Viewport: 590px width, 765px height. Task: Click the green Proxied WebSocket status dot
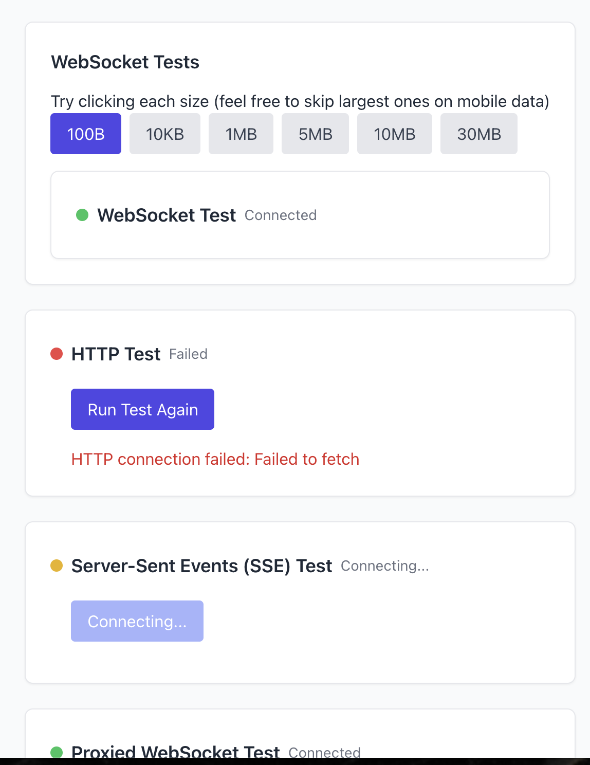pyautogui.click(x=57, y=752)
